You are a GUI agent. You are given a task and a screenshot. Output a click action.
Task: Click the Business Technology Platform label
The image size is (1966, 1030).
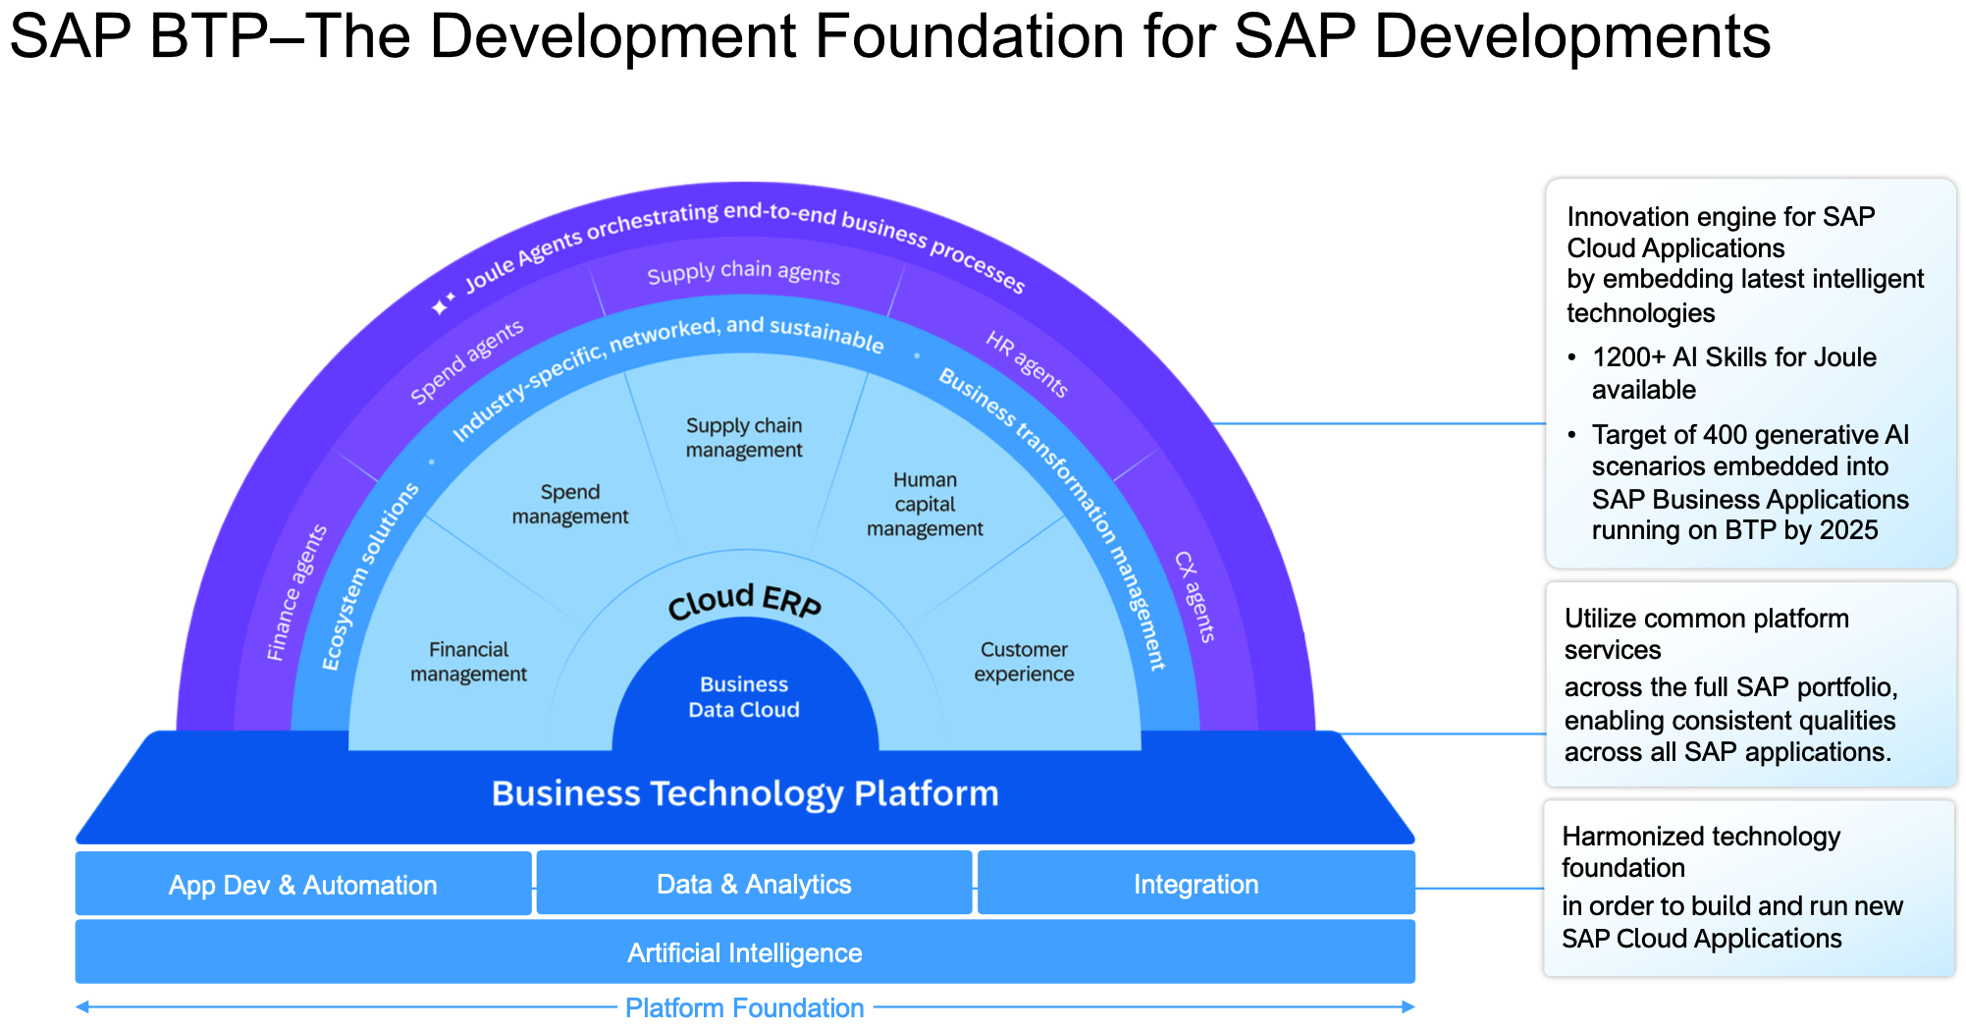tap(745, 792)
